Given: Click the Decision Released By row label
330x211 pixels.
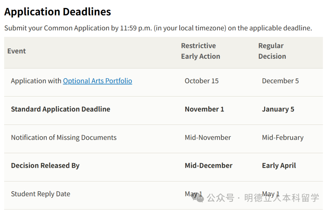Looking at the screenshot, I should (x=45, y=166).
